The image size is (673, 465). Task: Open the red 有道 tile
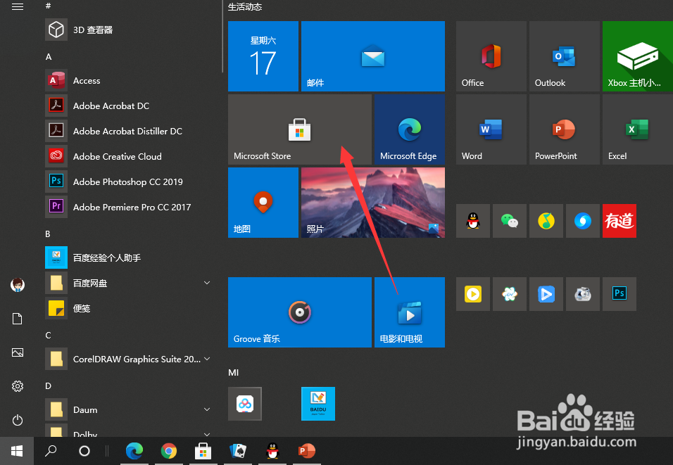pyautogui.click(x=619, y=221)
